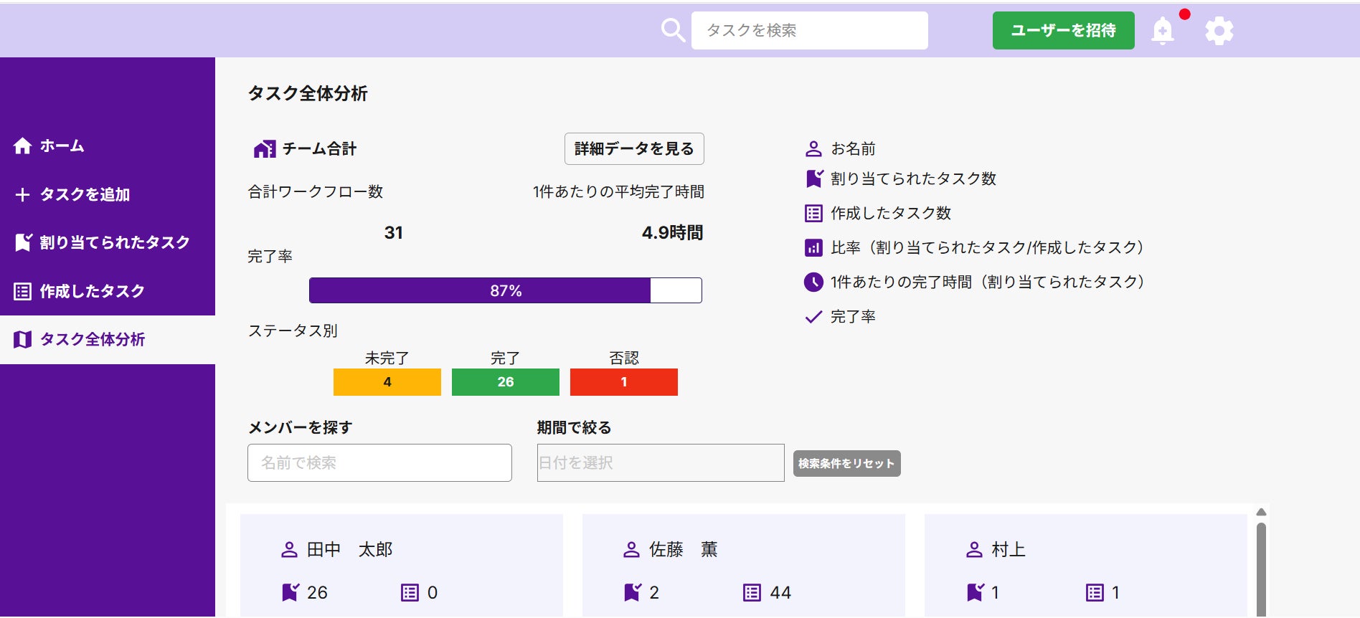Click the person icon beside 田中 太郎

click(x=289, y=550)
